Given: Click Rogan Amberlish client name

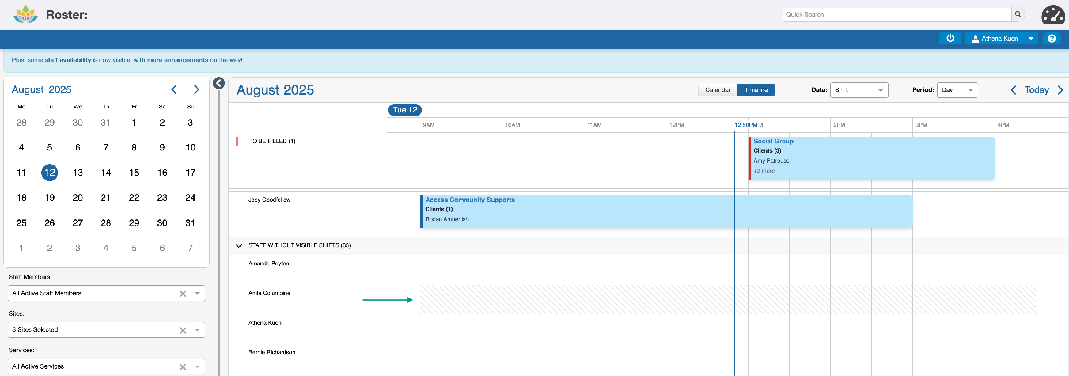Looking at the screenshot, I should tap(447, 219).
